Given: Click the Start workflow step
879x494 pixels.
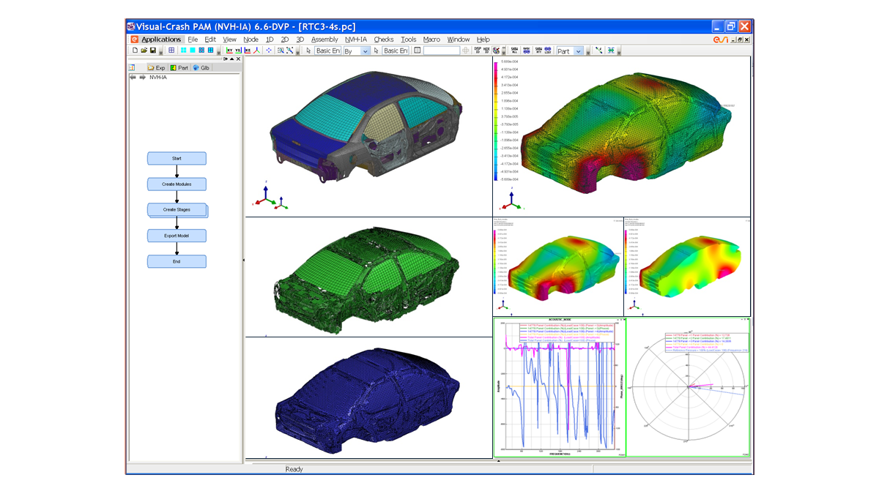Looking at the screenshot, I should 177,158.
